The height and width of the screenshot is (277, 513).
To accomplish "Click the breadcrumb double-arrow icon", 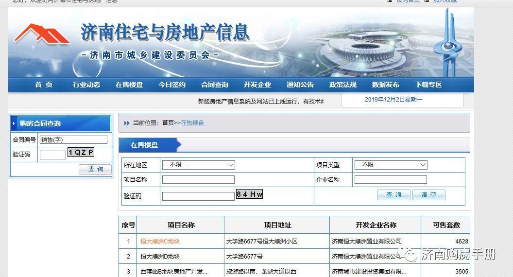I will [x=127, y=123].
